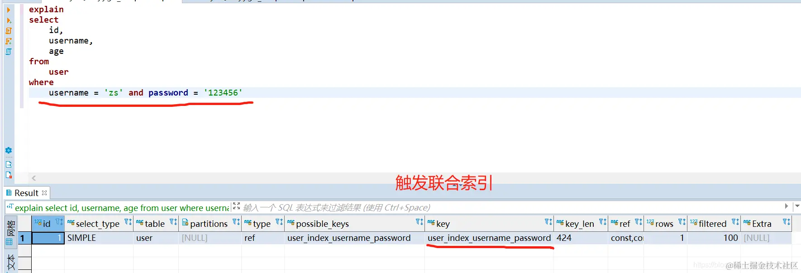Open sort filter menu for the key column

tap(548, 222)
